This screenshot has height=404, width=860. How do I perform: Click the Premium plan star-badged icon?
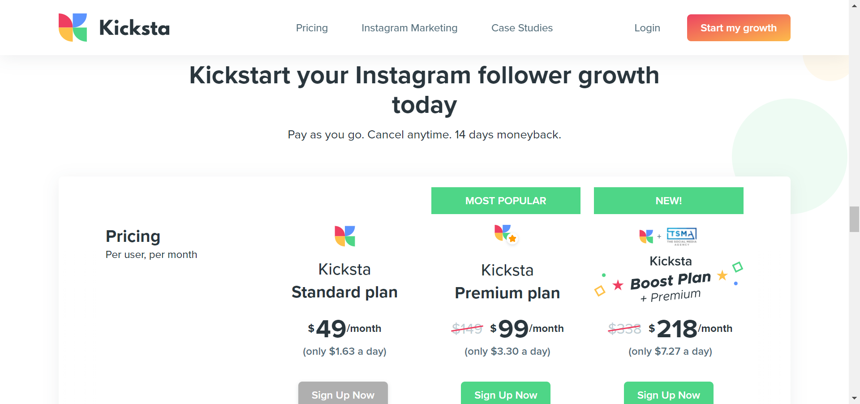coord(506,233)
